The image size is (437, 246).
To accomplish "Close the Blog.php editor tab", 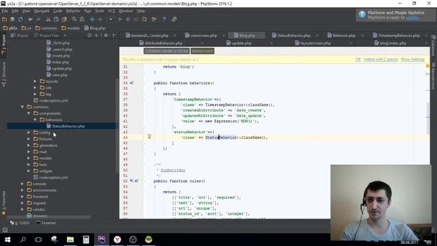I will [262, 36].
